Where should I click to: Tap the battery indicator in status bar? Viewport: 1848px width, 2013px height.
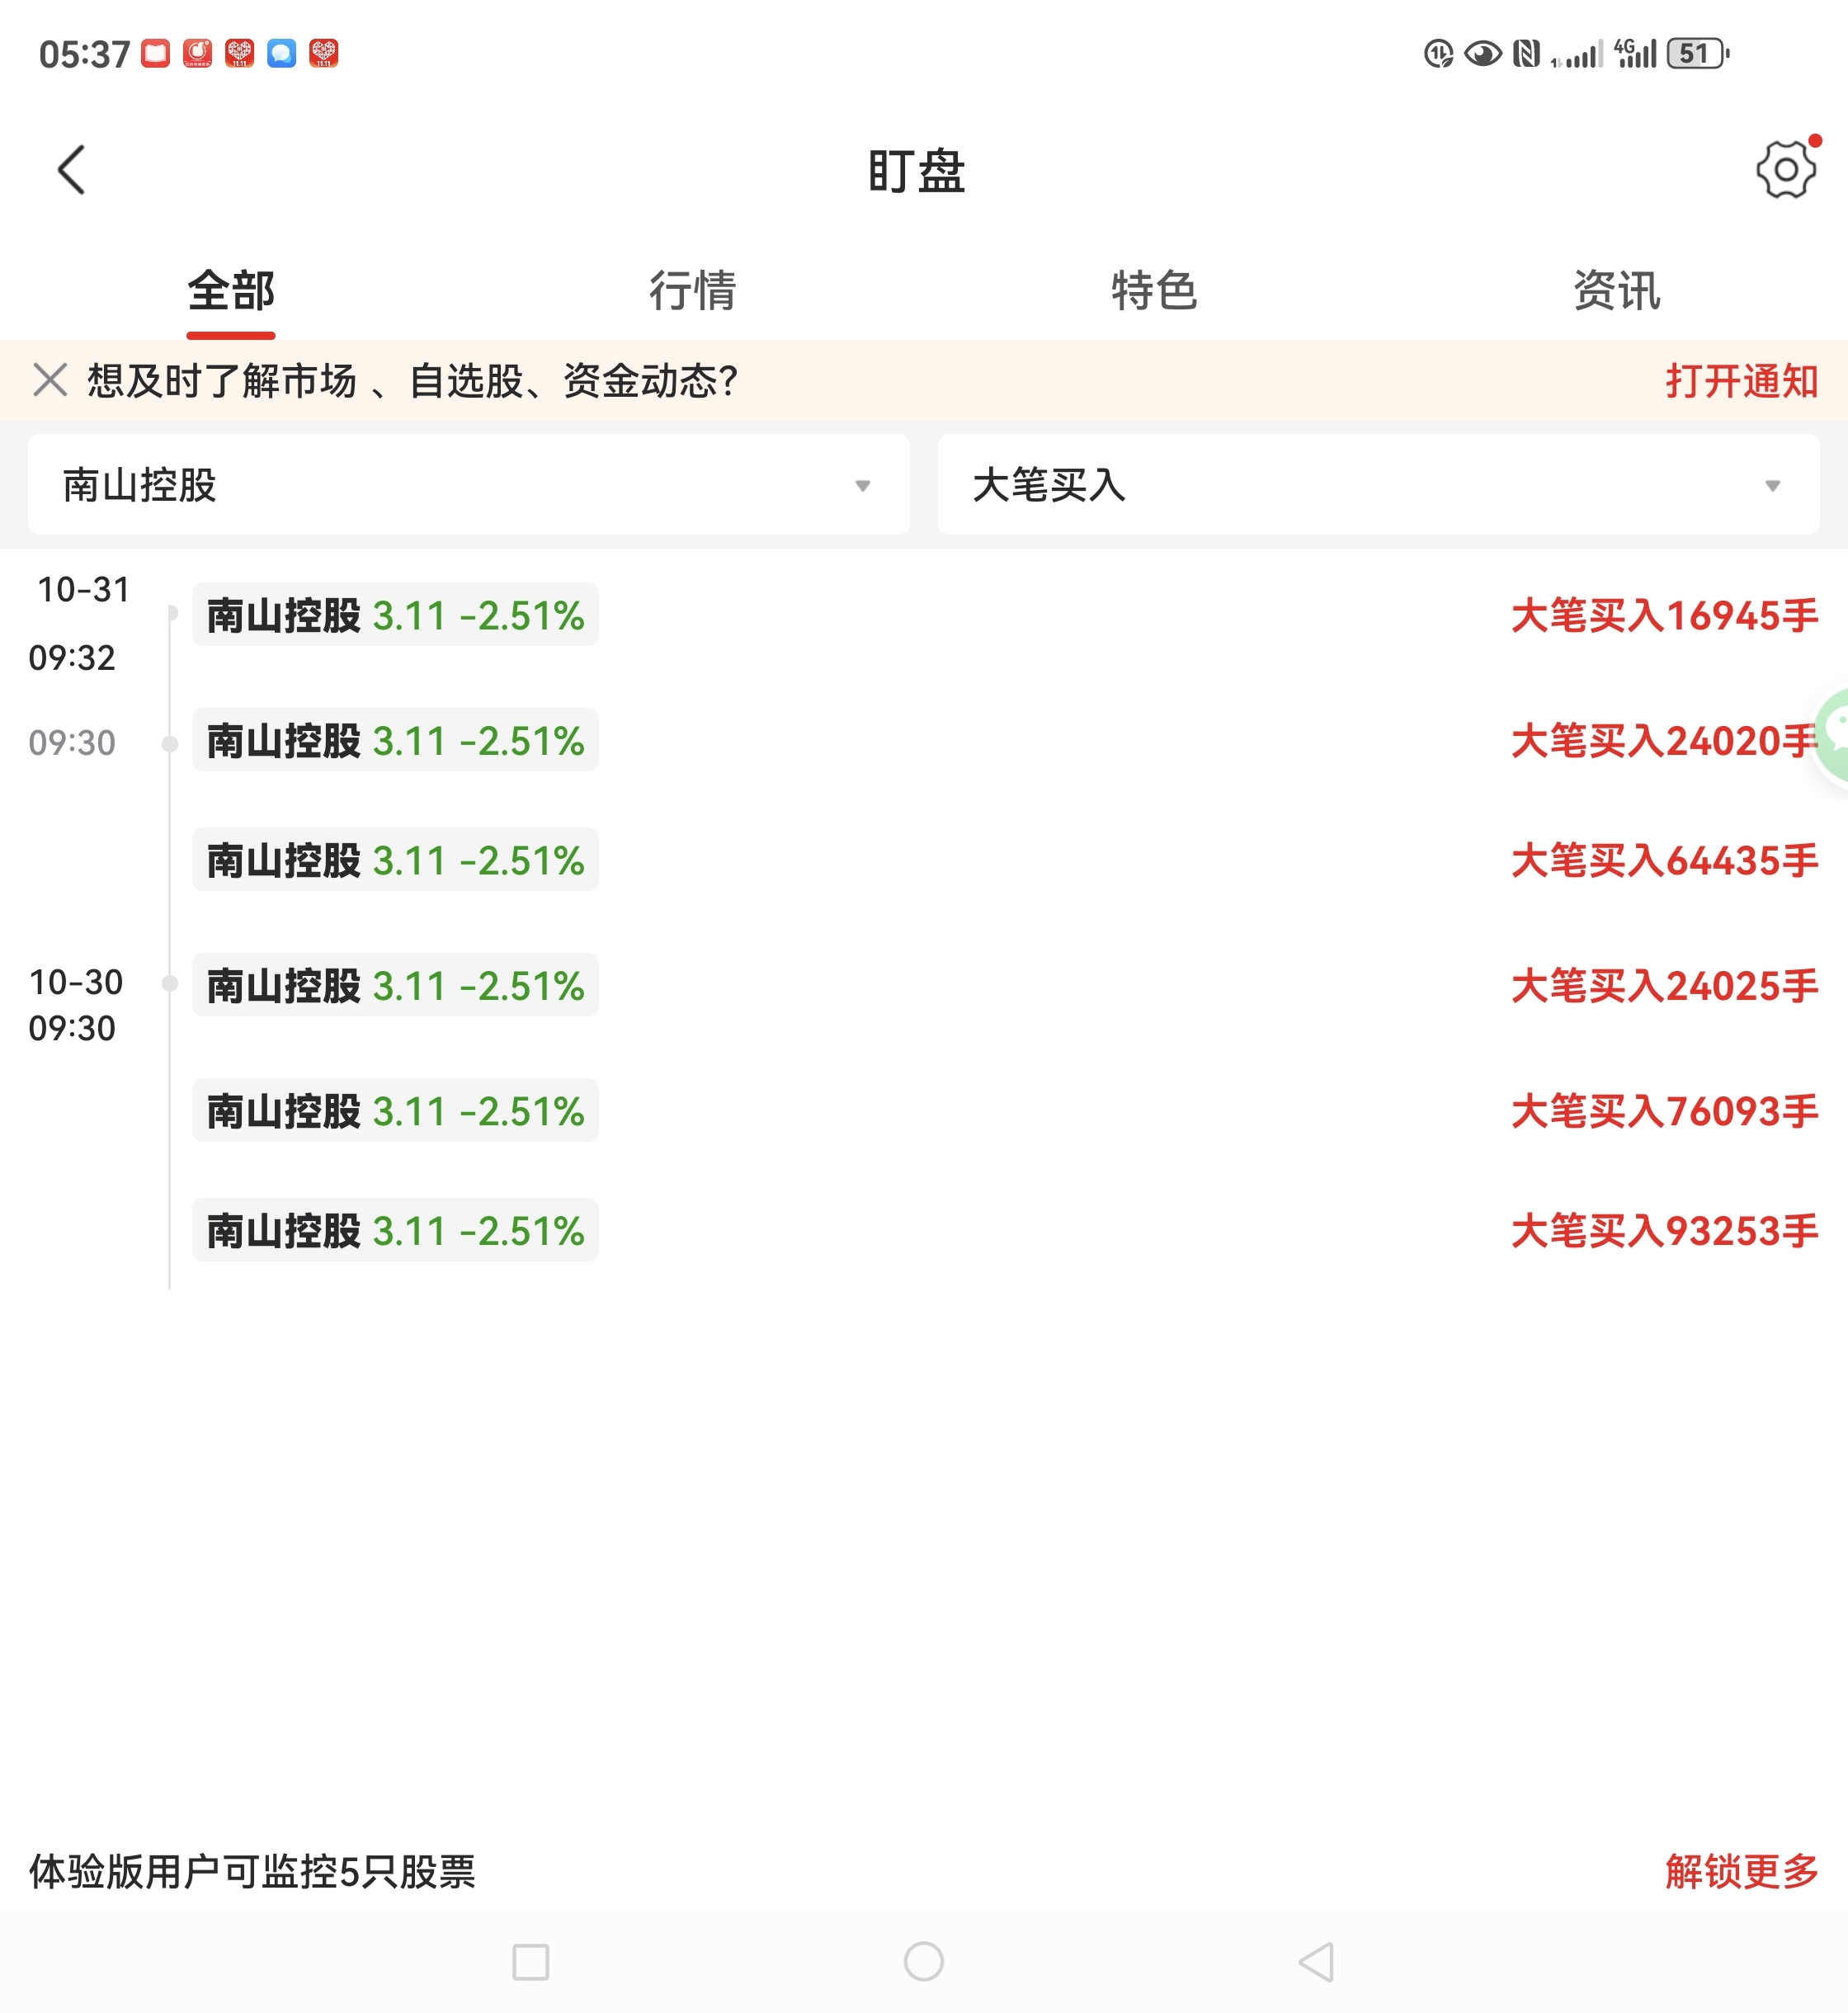tap(1697, 53)
